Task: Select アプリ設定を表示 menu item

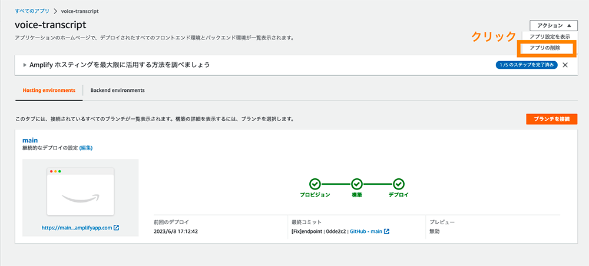Action: pos(550,36)
